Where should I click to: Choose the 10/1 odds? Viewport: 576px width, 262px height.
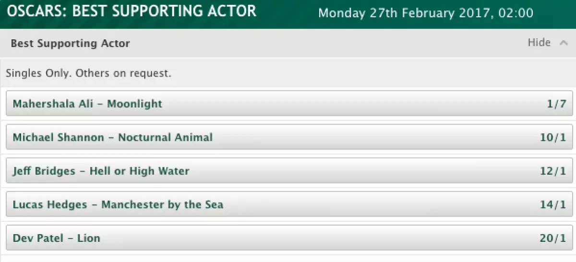[553, 138]
